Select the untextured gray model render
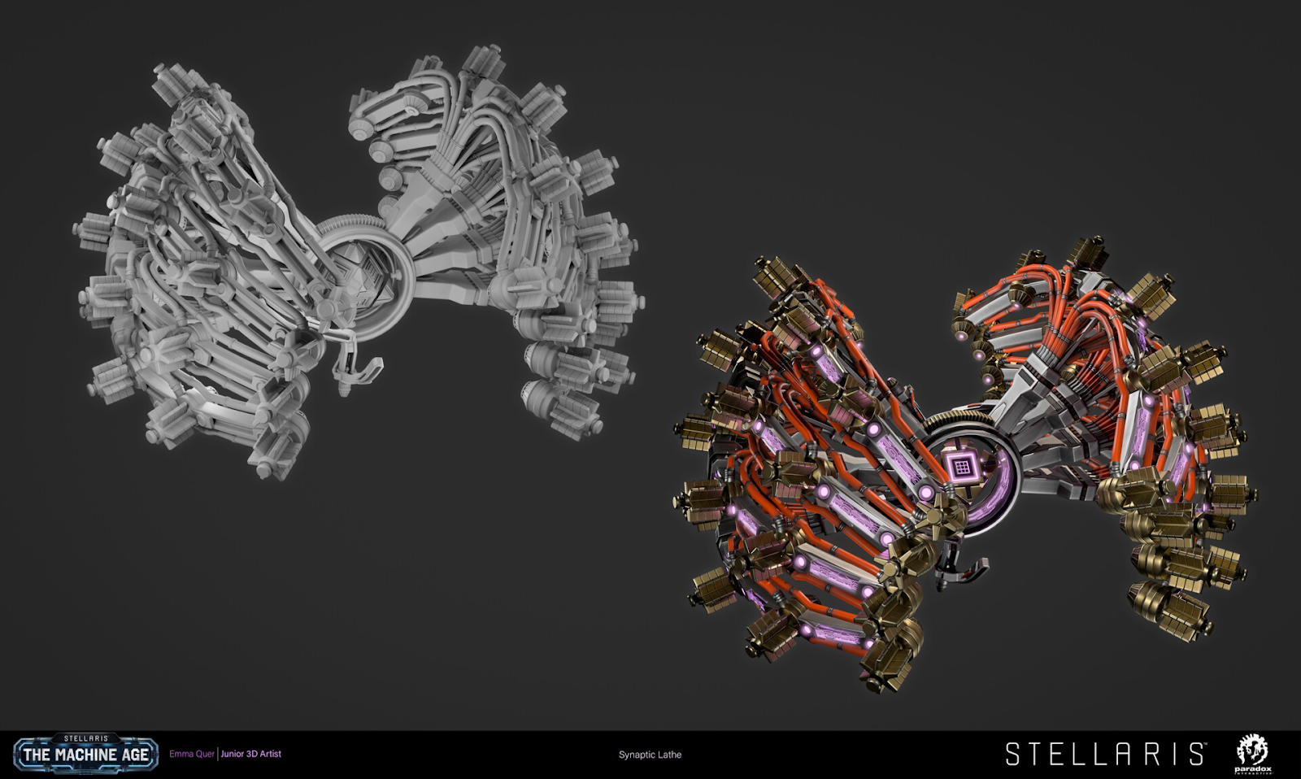1301x779 pixels. [x=350, y=260]
